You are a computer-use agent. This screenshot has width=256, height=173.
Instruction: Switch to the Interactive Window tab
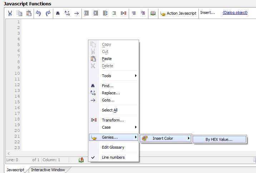48,170
